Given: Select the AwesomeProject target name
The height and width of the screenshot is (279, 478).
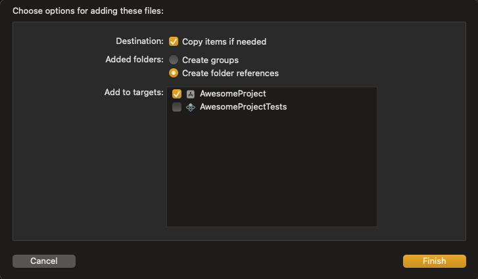Looking at the screenshot, I should 233,94.
